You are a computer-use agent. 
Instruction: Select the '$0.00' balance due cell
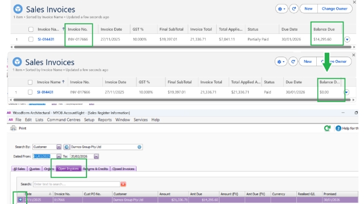(324, 92)
